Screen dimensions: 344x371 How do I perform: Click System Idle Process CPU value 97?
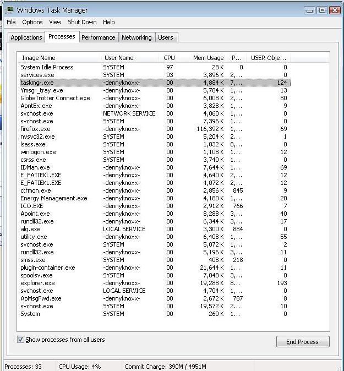170,67
